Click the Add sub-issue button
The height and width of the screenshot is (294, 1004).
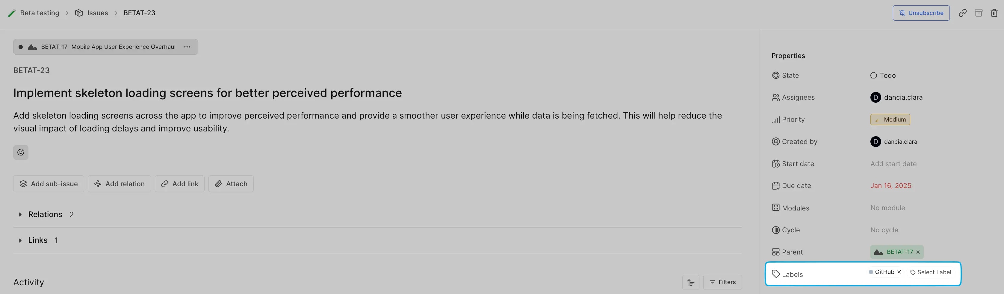coord(48,184)
